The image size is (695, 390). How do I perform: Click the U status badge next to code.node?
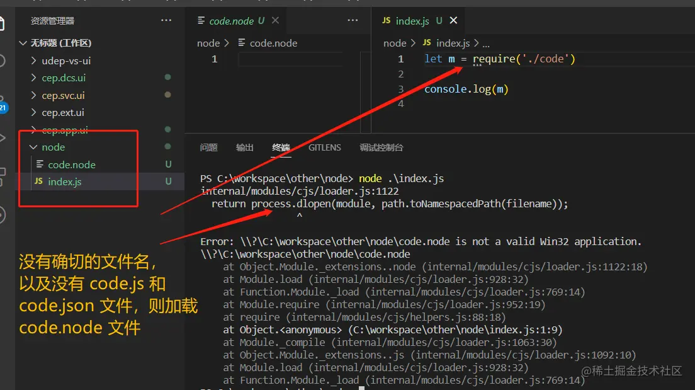[168, 164]
